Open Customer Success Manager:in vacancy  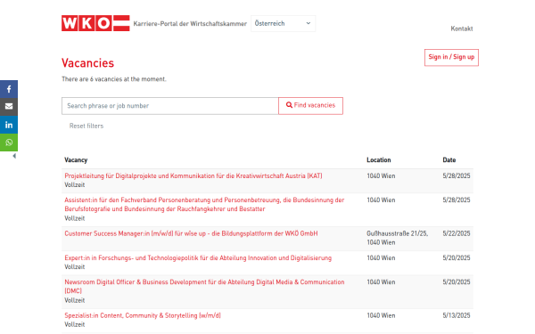[191, 233]
